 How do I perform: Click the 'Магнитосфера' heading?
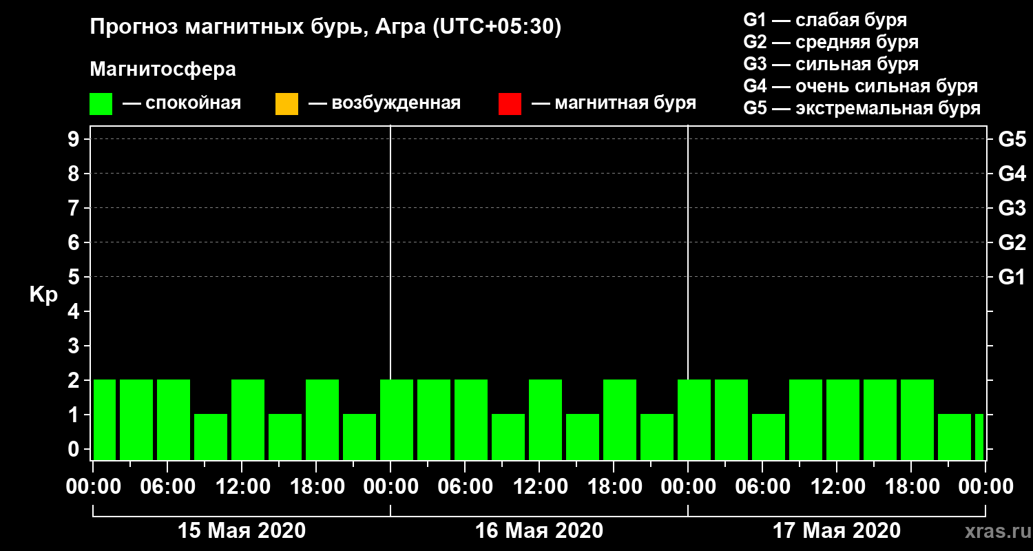pyautogui.click(x=163, y=70)
